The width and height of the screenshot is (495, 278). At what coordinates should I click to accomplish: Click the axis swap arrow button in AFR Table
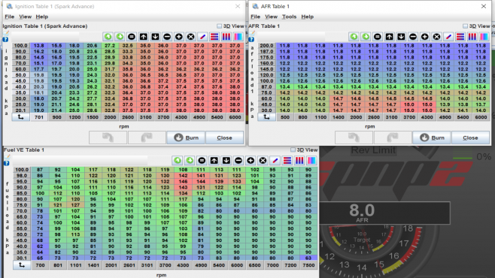click(266, 117)
